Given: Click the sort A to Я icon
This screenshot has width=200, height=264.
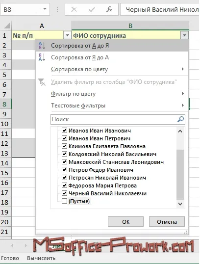Looking at the screenshot, I should pyautogui.click(x=42, y=46).
